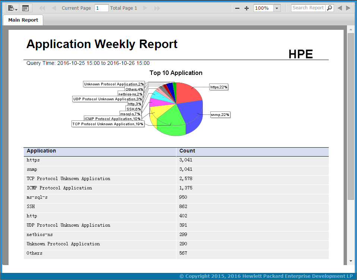The image size is (357, 280).
Task: Click the http table row name
Action: pyautogui.click(x=32, y=216)
